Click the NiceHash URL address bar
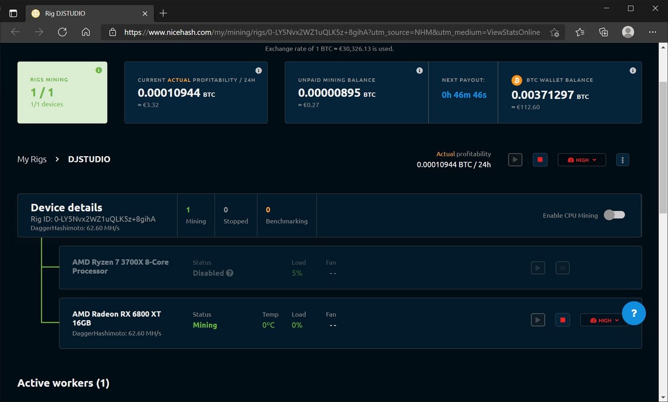The height and width of the screenshot is (402, 668). (332, 32)
